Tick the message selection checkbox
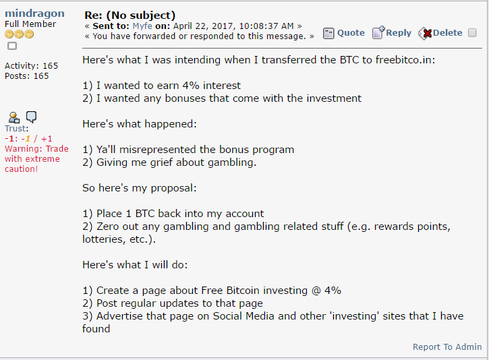Viewport: 489px width, 360px height. pos(472,33)
